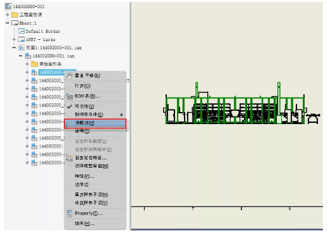Click the hand pan icon in context menu

pyautogui.click(x=70, y=75)
